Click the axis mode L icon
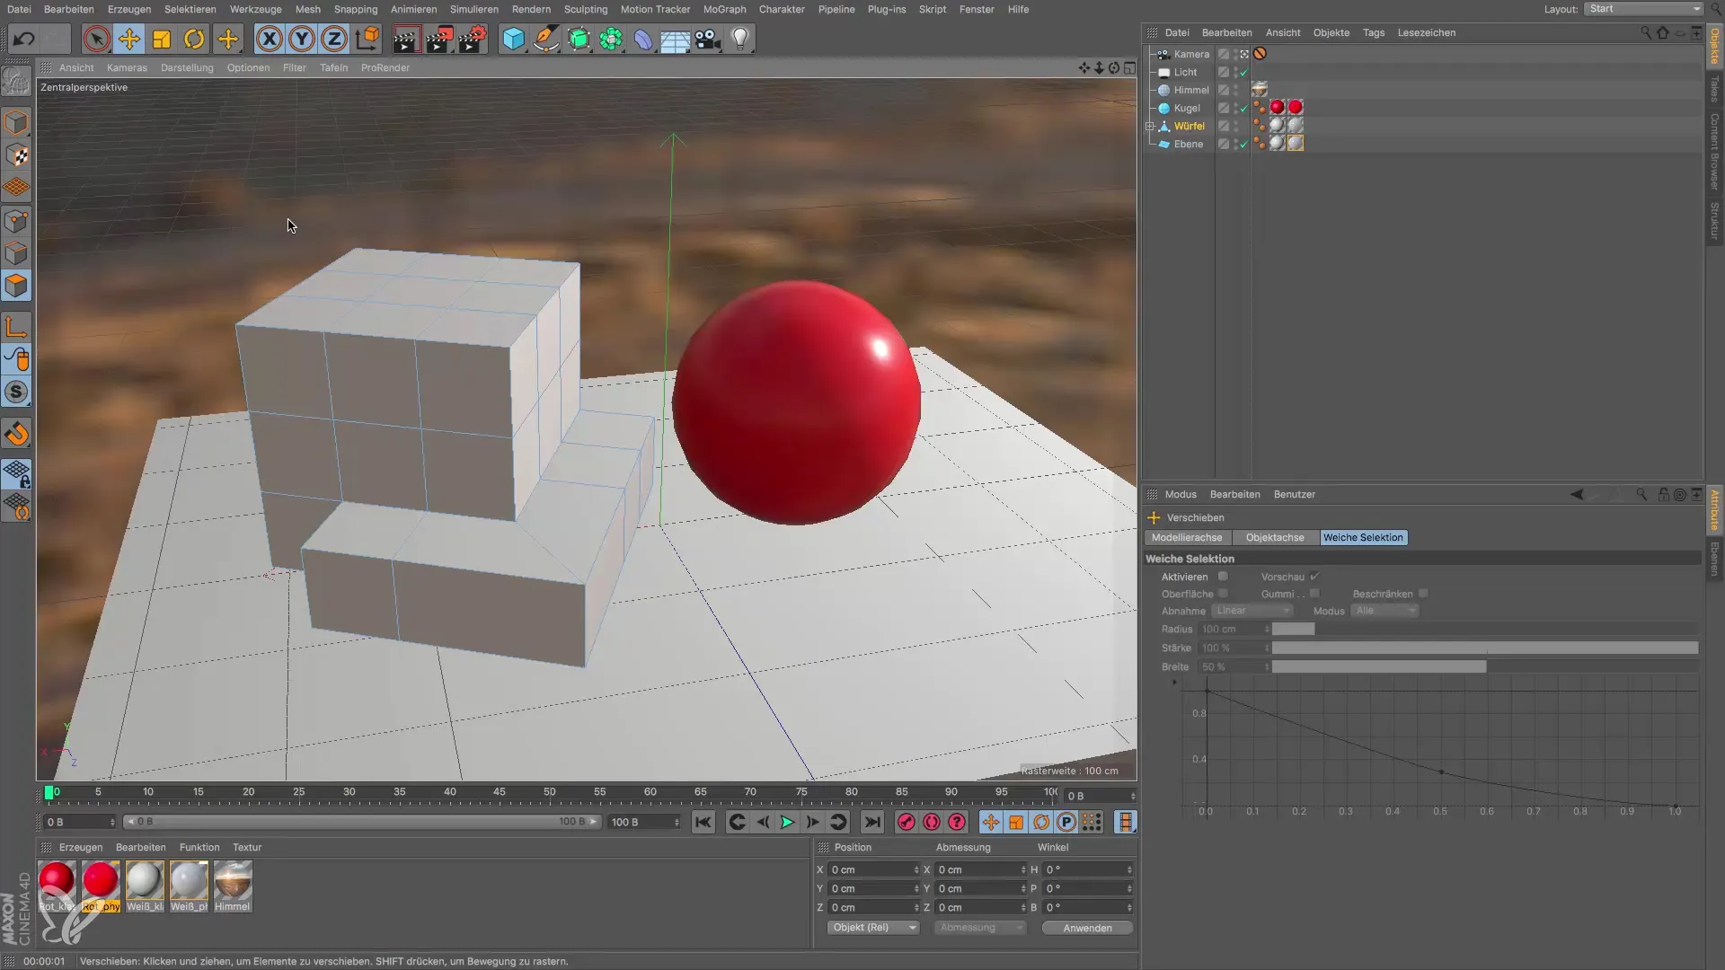 [x=17, y=327]
